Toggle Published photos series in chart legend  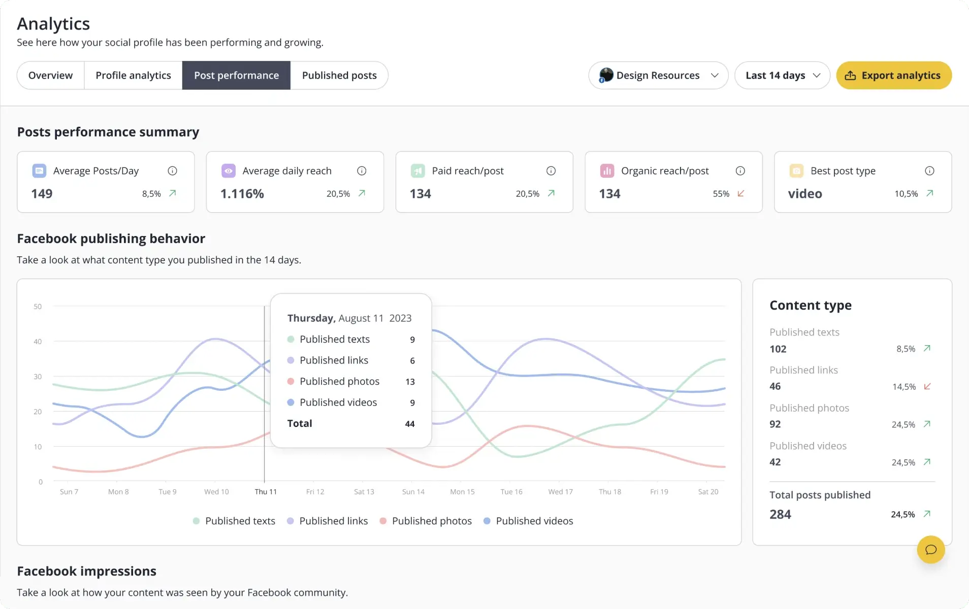pyautogui.click(x=426, y=521)
